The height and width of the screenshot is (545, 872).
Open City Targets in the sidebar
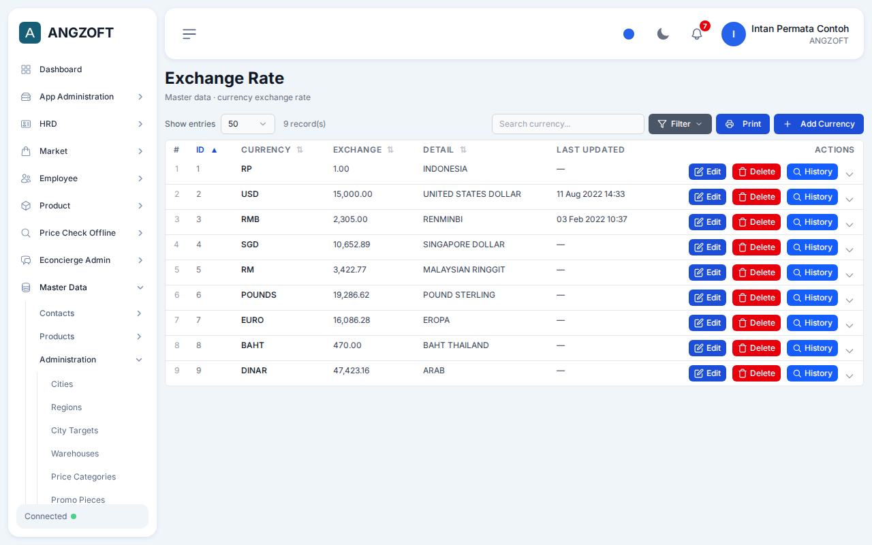[74, 431]
